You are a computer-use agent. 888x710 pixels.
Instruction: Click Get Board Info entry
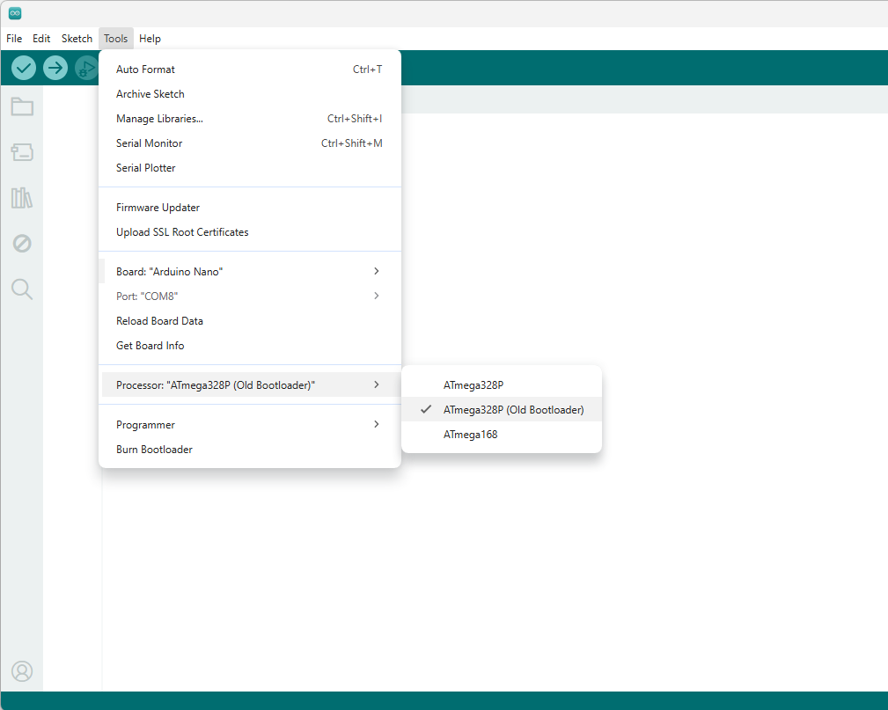click(x=250, y=346)
